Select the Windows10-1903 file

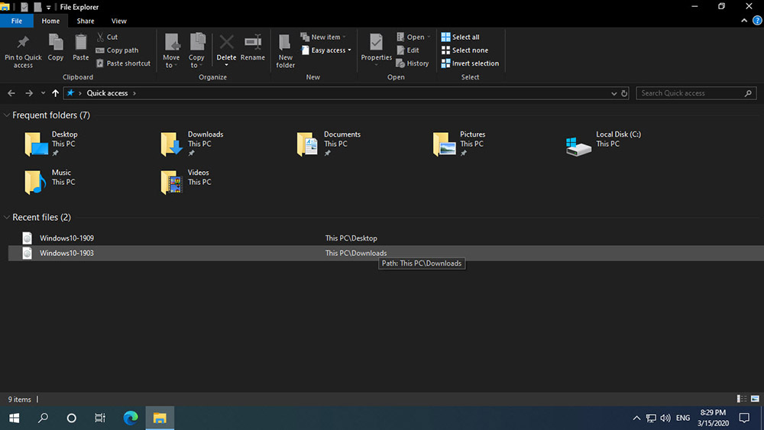[386, 254]
